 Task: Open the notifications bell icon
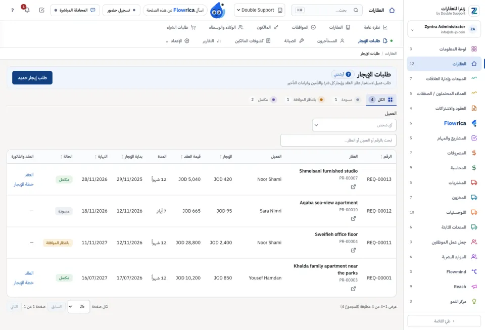(x=27, y=10)
